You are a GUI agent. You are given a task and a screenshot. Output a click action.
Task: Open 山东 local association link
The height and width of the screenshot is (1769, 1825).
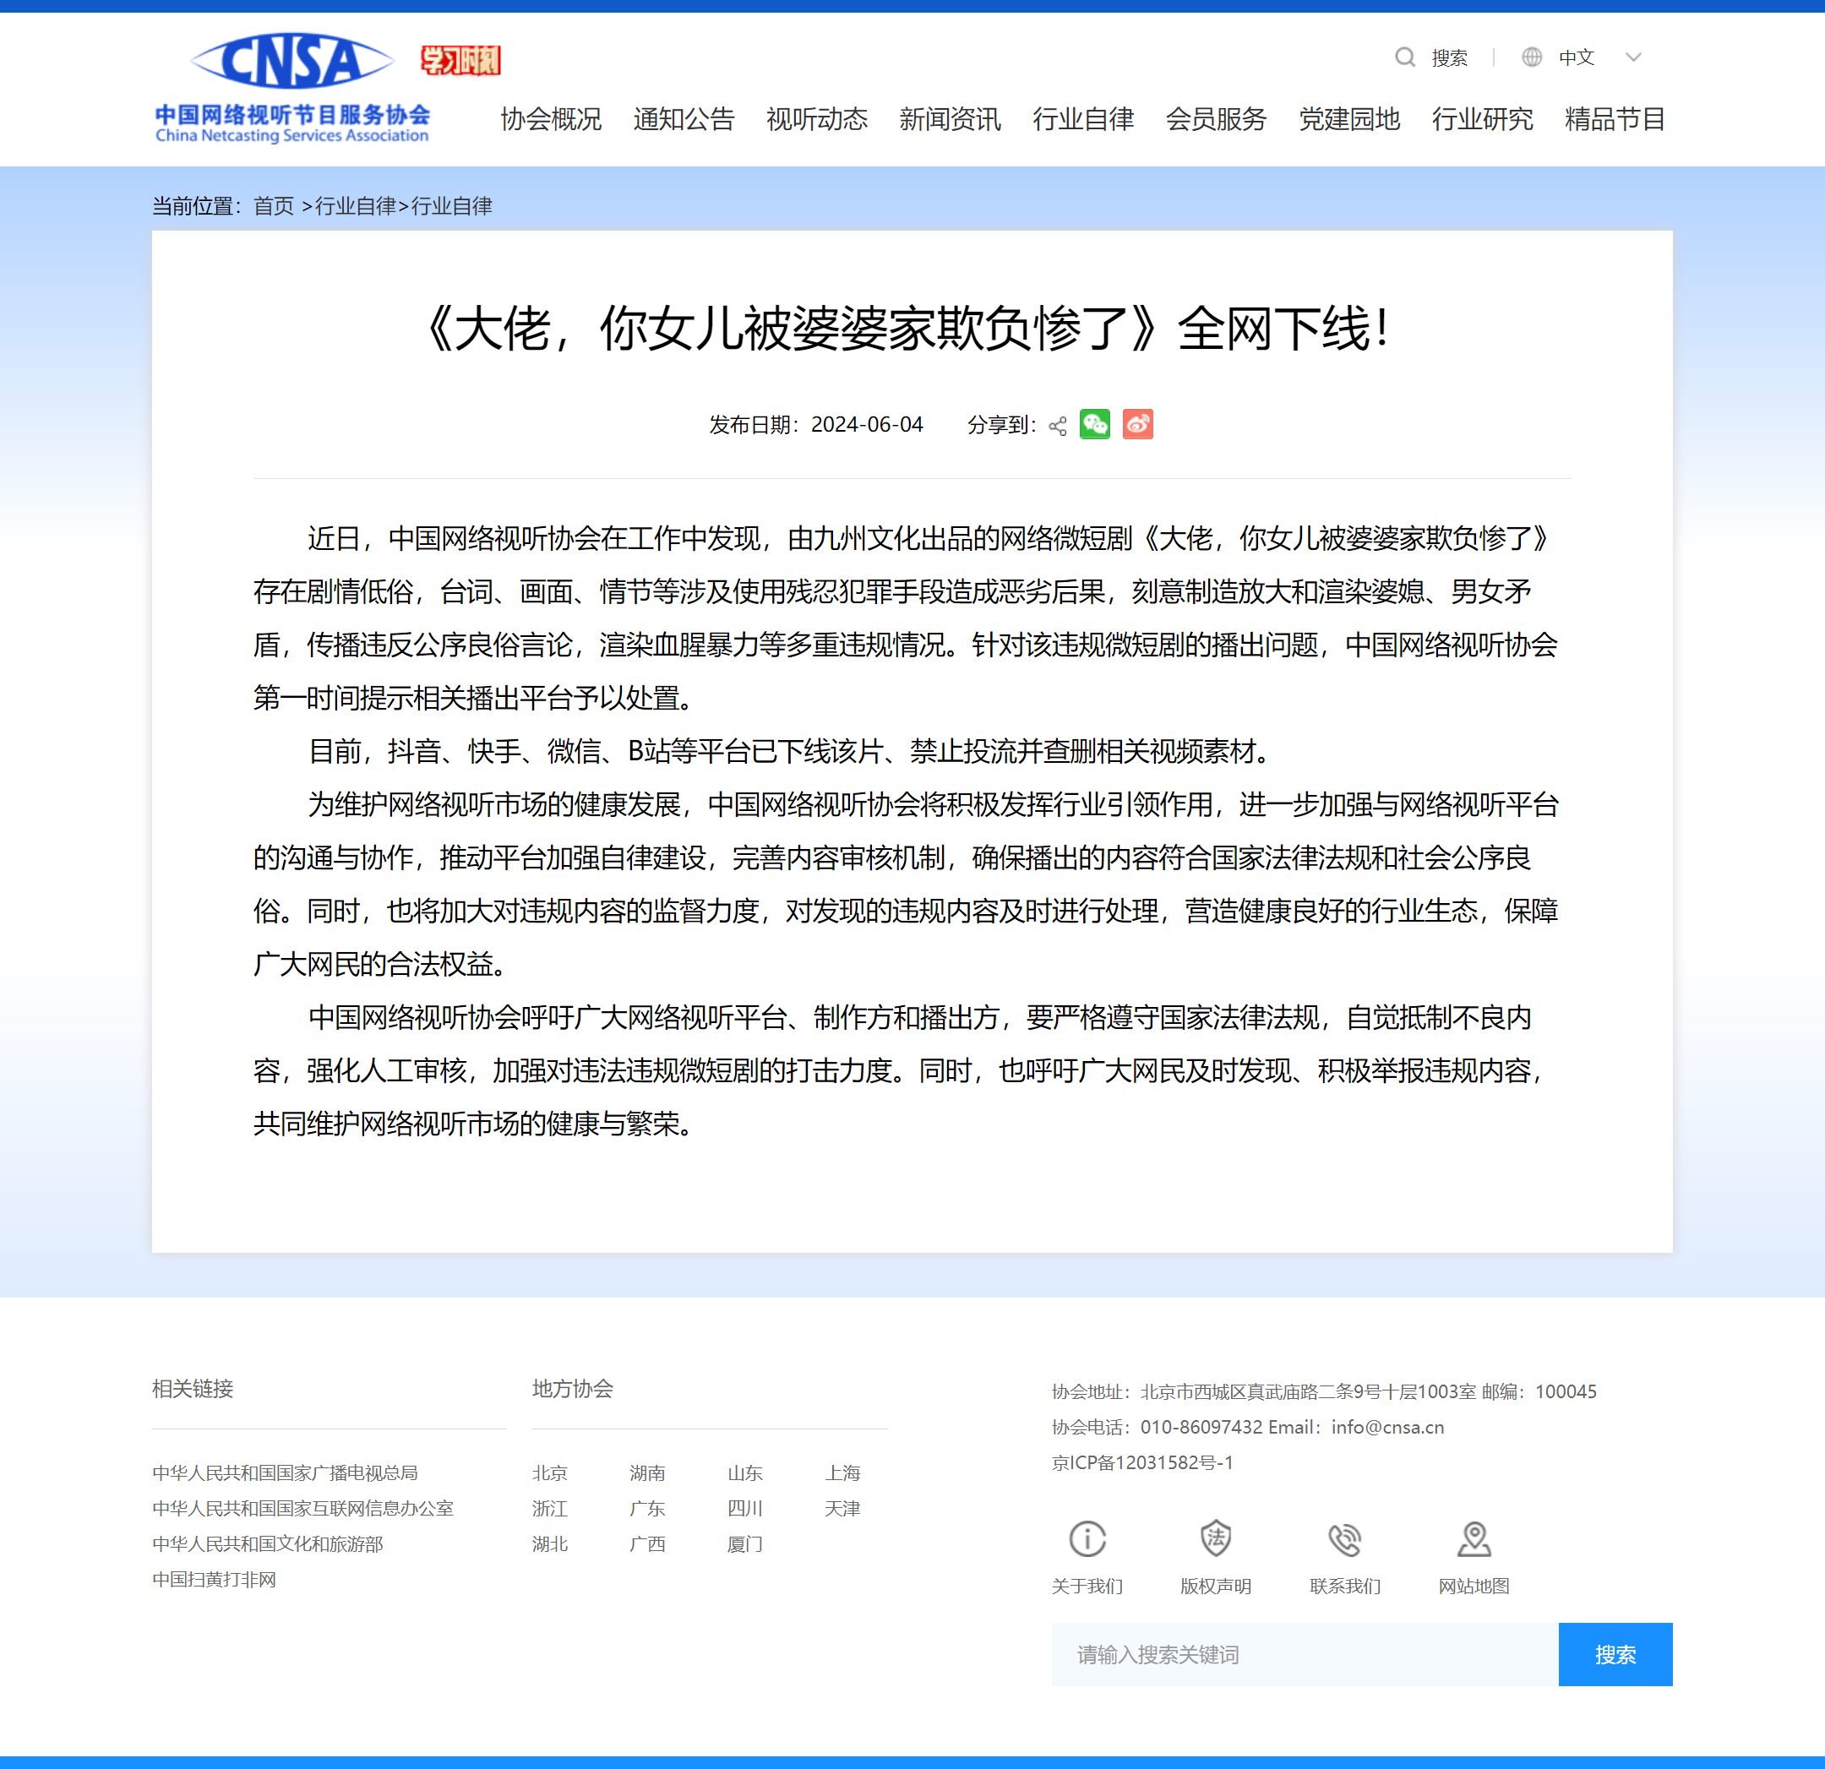[745, 1473]
